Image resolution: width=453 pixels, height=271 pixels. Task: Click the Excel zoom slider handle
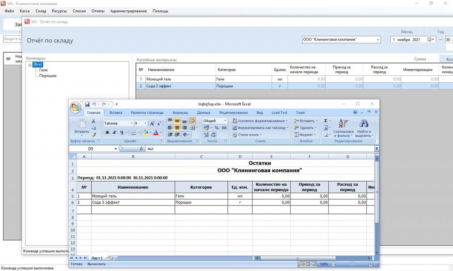(352, 264)
